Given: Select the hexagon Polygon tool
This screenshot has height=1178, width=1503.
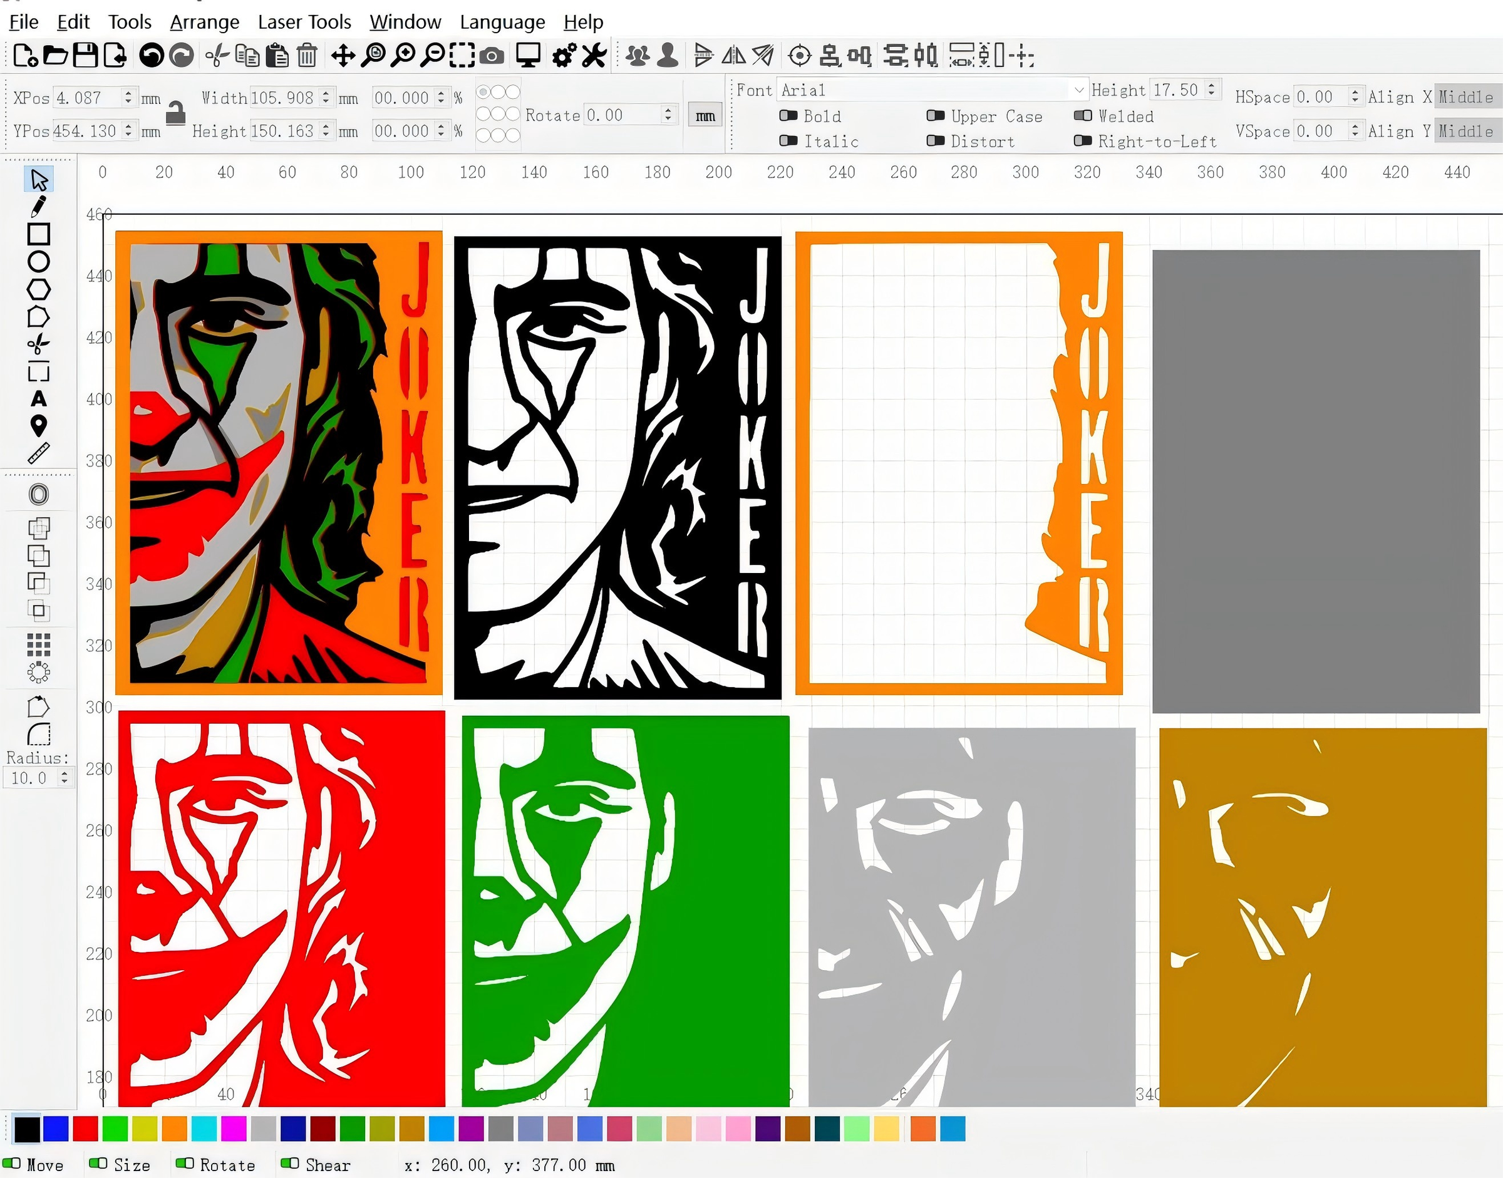Looking at the screenshot, I should [x=39, y=290].
